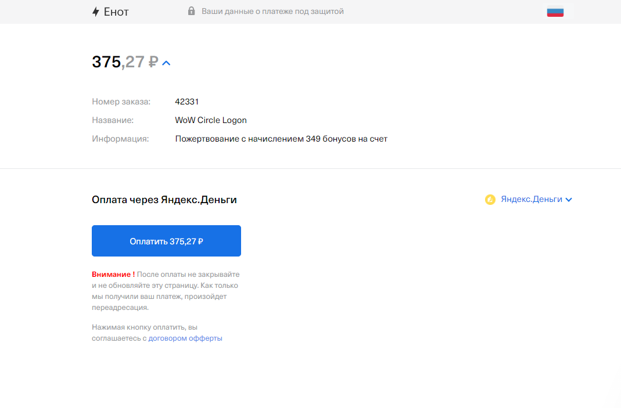Click the Информация field label
The height and width of the screenshot is (408, 621).
pyautogui.click(x=120, y=139)
